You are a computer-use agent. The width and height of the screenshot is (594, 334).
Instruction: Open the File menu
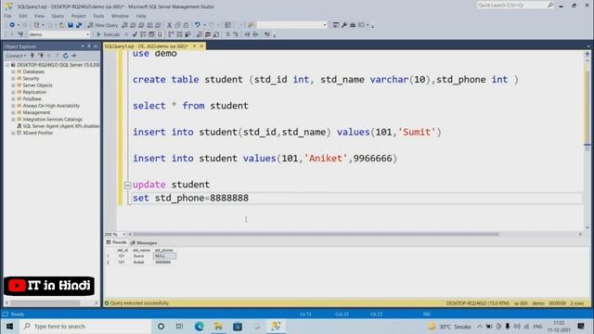point(7,16)
